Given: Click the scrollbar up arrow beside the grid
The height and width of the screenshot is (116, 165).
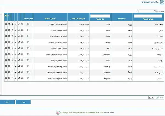Looking at the screenshot, I should pos(1,14).
